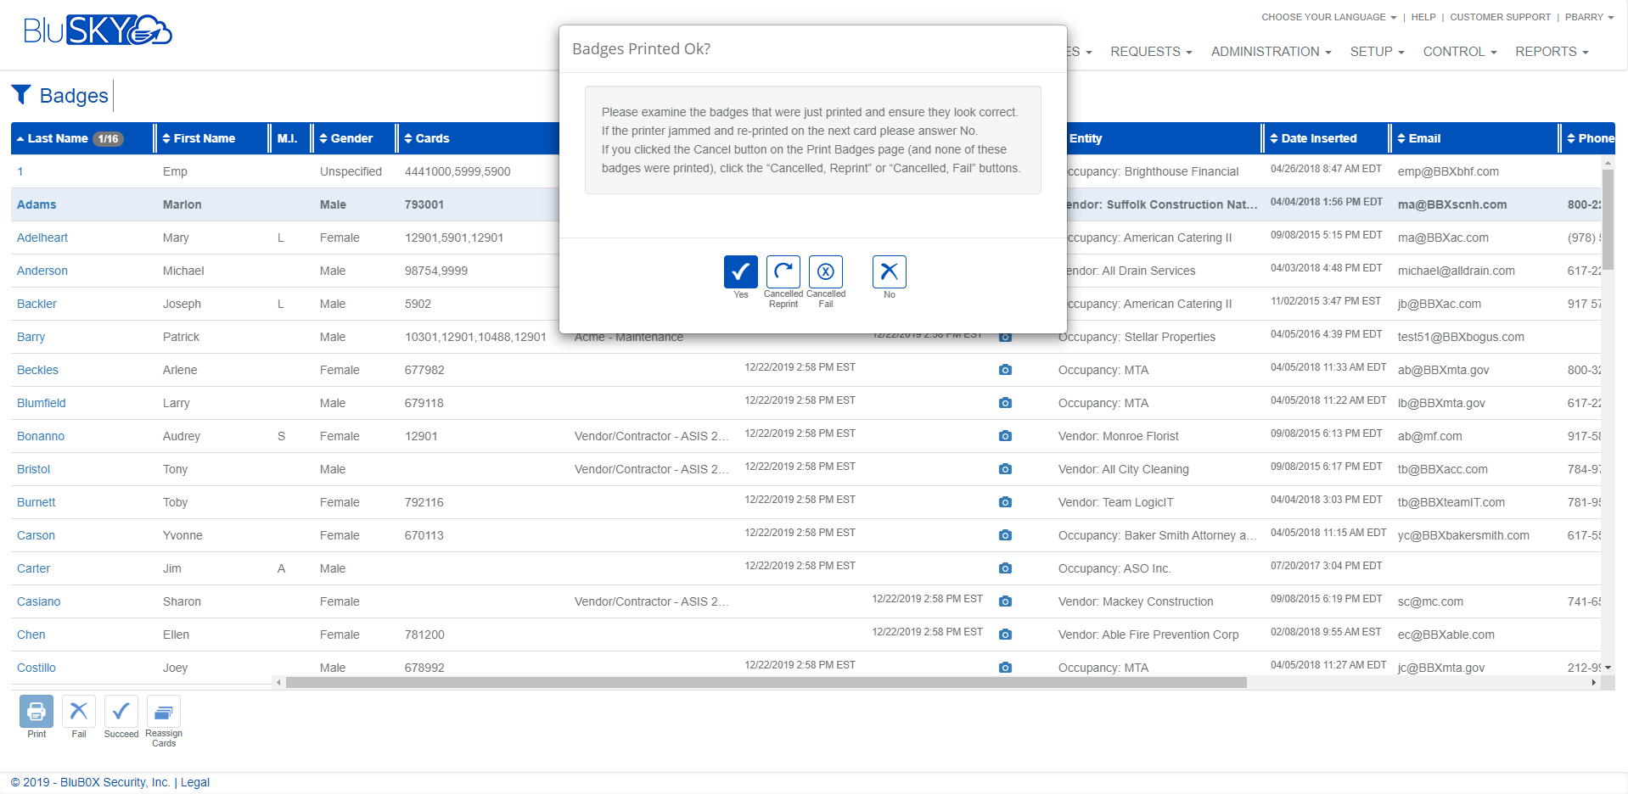
Task: Open the record for Adams
Action: point(36,204)
